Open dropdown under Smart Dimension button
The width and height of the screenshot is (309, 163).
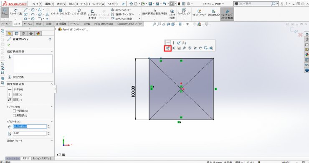click(x=16, y=19)
